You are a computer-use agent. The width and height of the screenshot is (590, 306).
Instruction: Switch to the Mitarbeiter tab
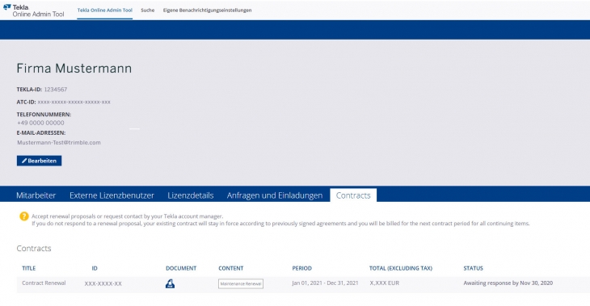coord(36,195)
